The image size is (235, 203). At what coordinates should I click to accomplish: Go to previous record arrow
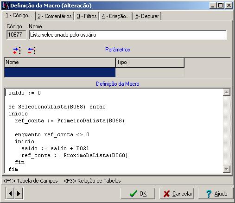pos(10,193)
